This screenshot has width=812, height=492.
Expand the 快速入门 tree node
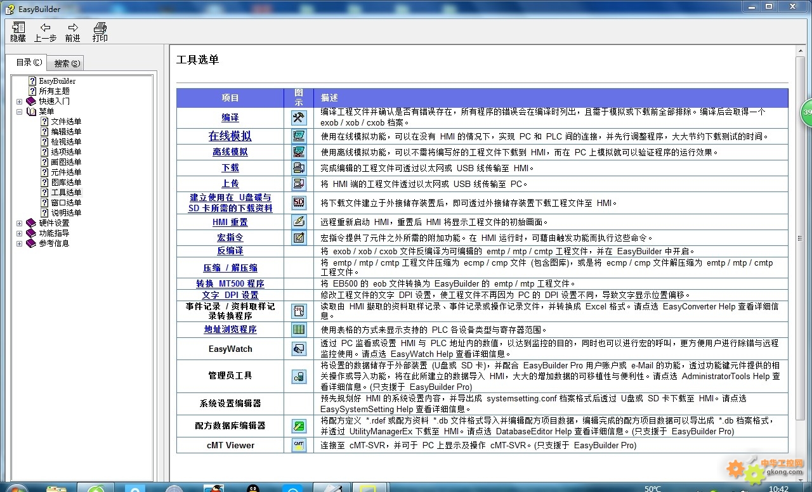point(19,101)
